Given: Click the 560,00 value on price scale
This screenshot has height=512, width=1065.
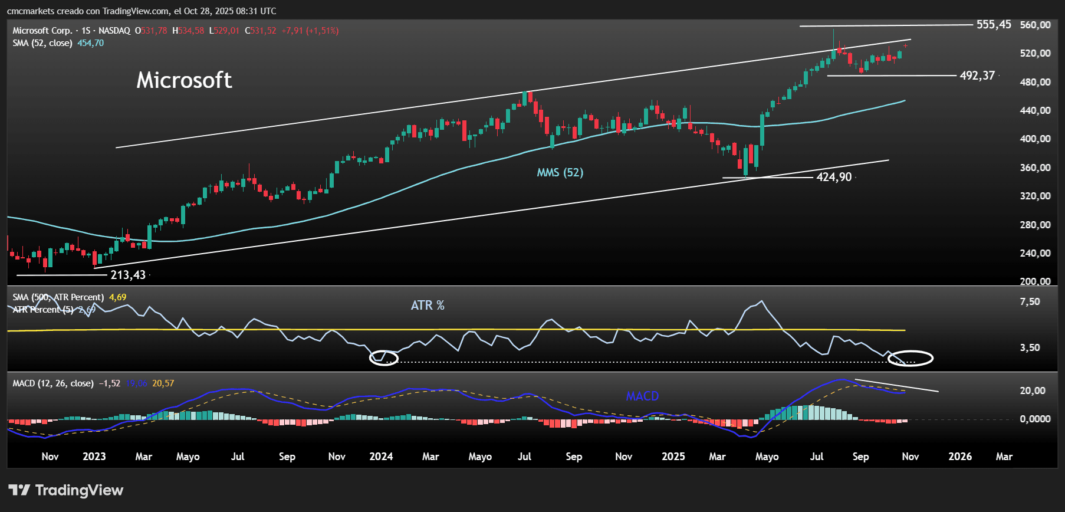Looking at the screenshot, I should point(1035,25).
